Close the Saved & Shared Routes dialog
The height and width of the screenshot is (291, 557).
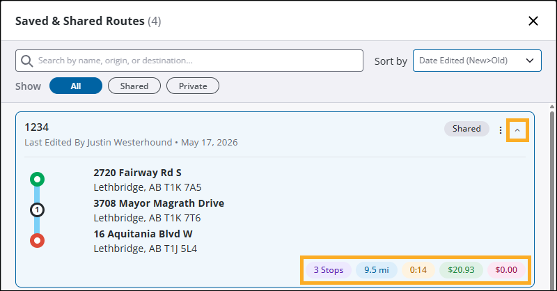coord(533,21)
